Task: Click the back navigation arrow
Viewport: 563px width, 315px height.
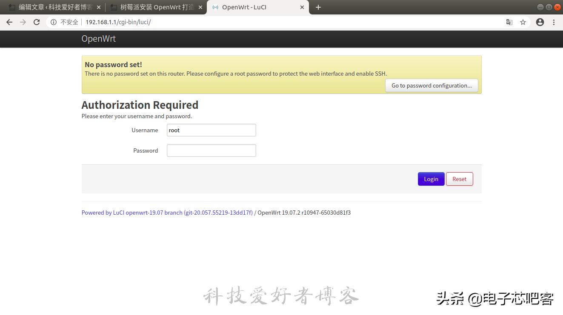Action: tap(9, 22)
